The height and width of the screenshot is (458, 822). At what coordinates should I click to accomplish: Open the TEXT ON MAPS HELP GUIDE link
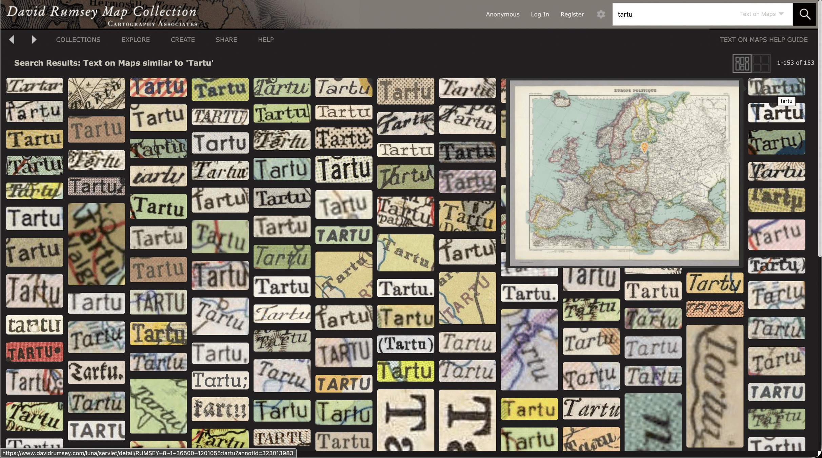point(763,40)
